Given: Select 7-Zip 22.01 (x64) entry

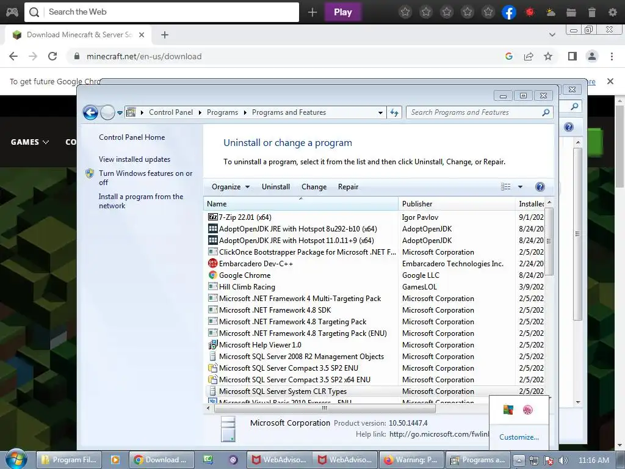Looking at the screenshot, I should tap(375, 217).
